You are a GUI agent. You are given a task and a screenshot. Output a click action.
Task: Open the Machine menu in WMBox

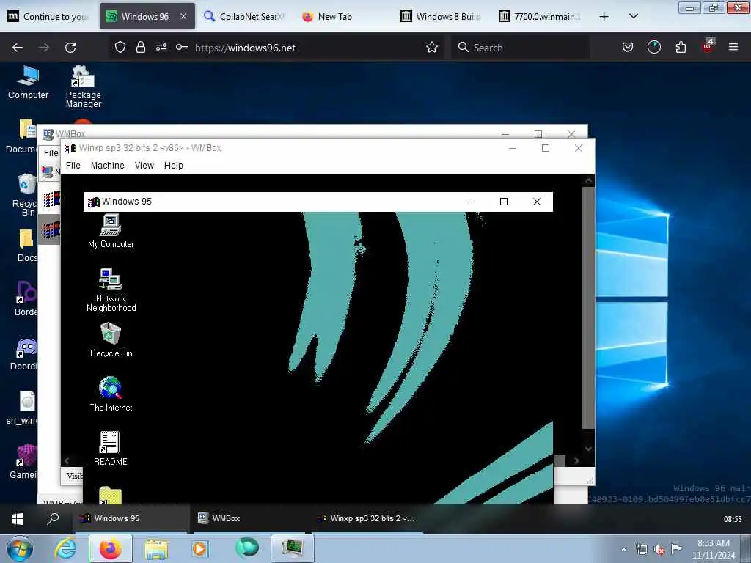107,165
